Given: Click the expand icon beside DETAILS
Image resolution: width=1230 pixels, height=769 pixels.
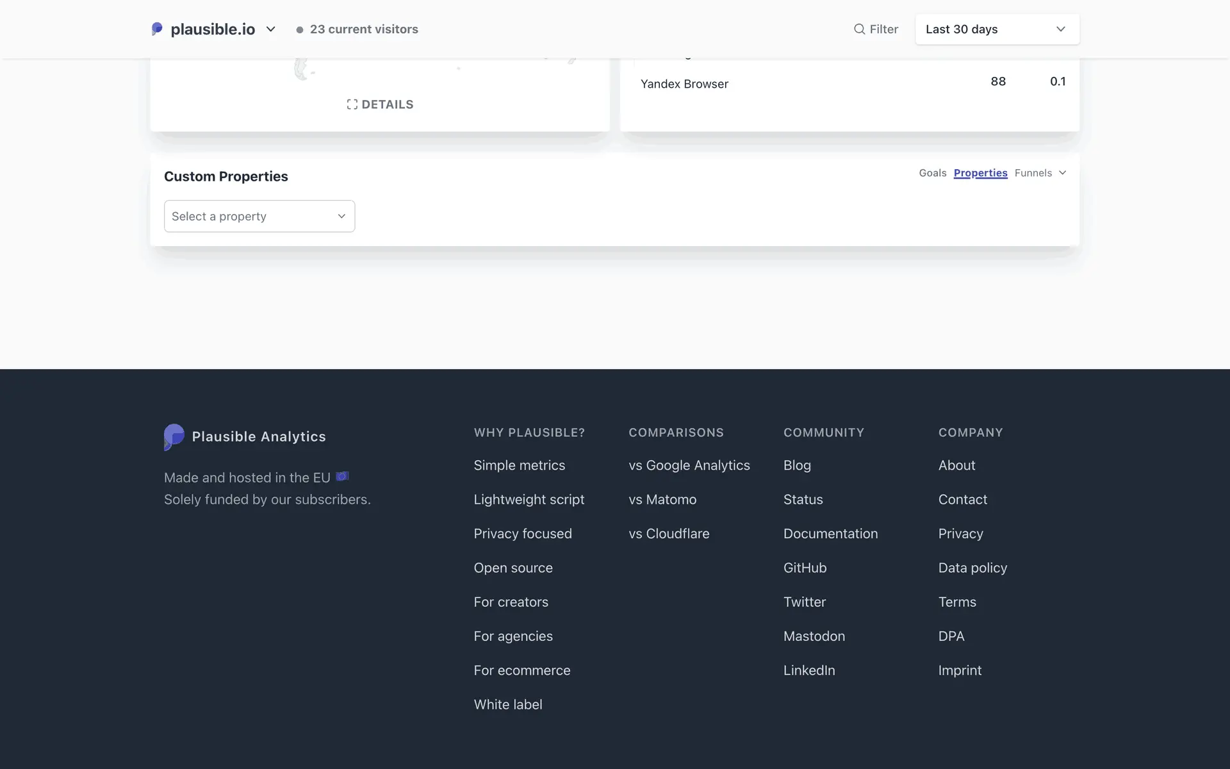Looking at the screenshot, I should coord(352,104).
